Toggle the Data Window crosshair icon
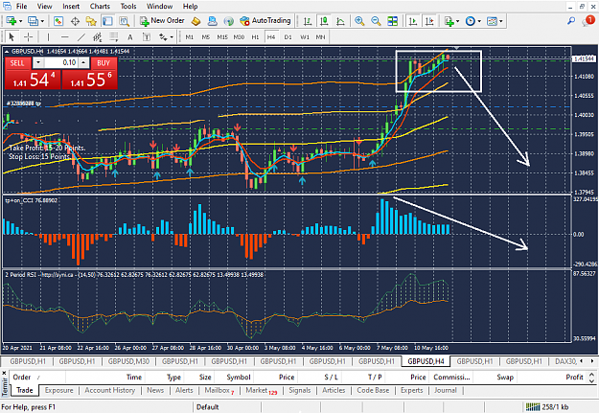Screen dimensions: 599x413 click(75, 21)
